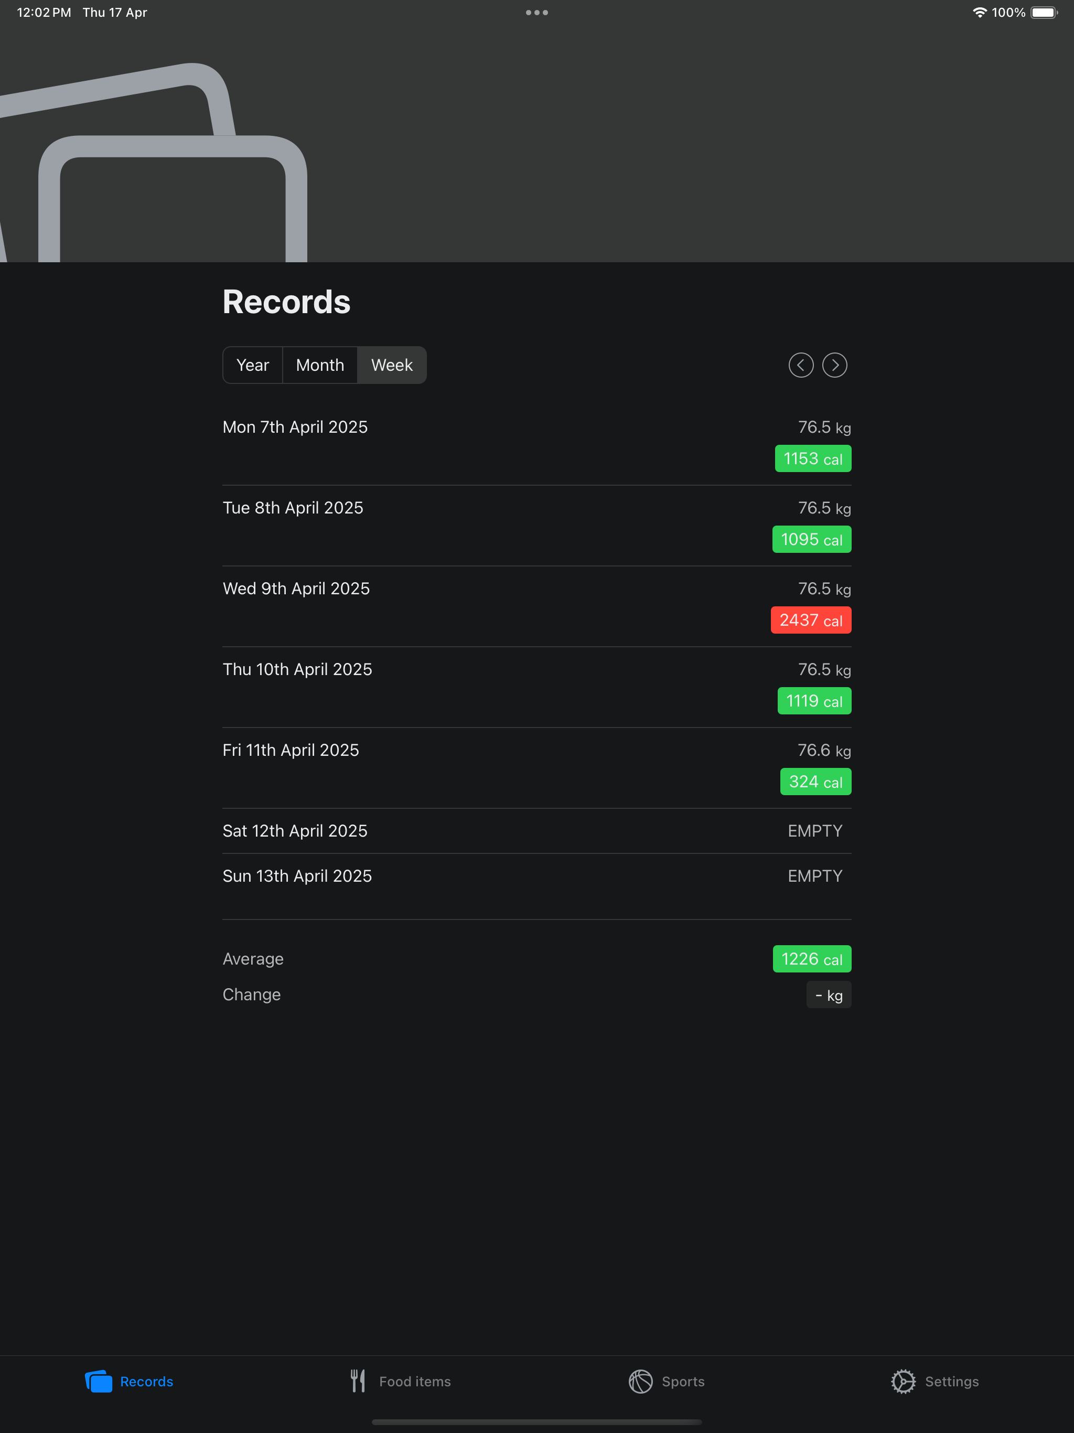Image resolution: width=1074 pixels, height=1433 pixels.
Task: Tap Thursday's 76.5 kg weight value
Action: pos(824,670)
